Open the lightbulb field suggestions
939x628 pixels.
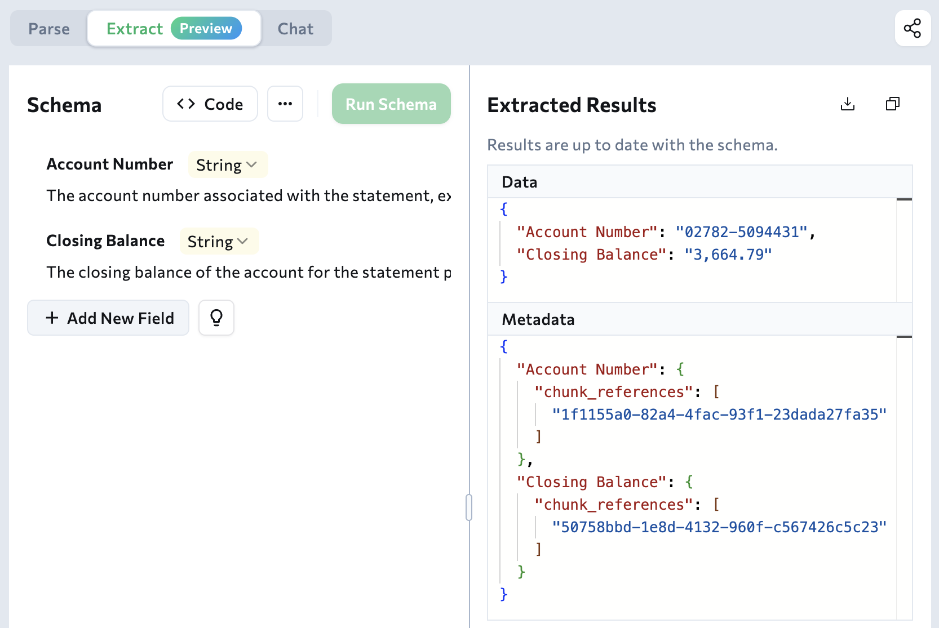(216, 318)
